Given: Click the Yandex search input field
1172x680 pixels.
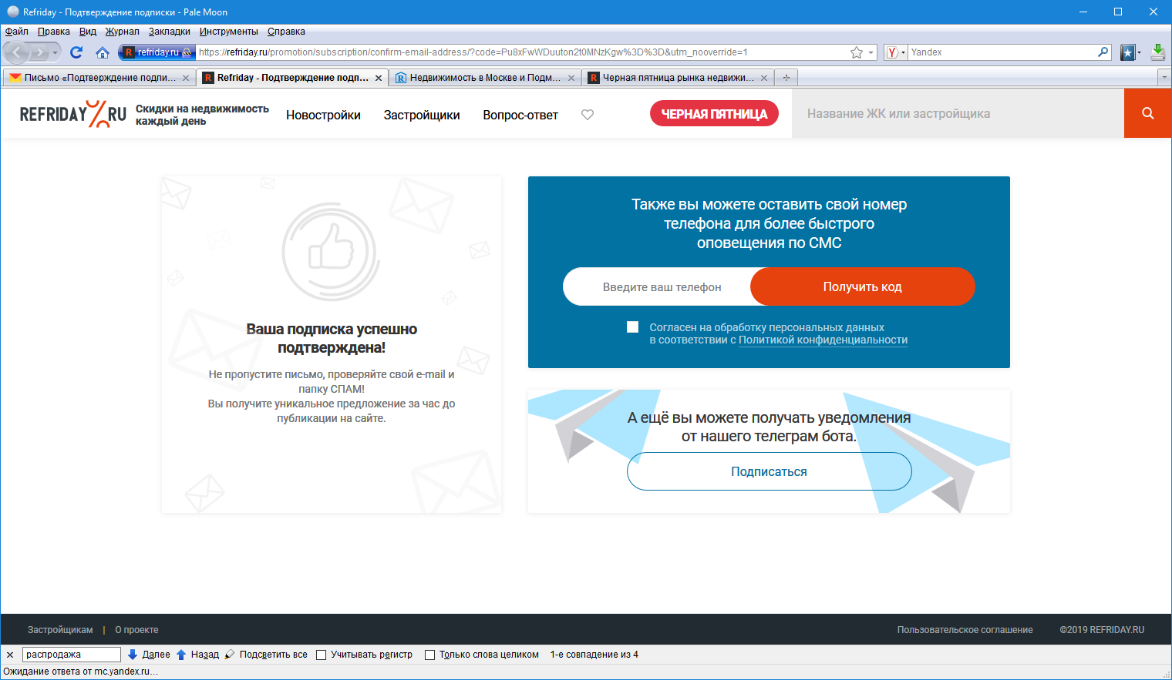Looking at the screenshot, I should pyautogui.click(x=1002, y=52).
